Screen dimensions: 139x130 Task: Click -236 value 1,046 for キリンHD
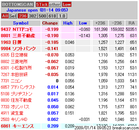coord(119,119)
